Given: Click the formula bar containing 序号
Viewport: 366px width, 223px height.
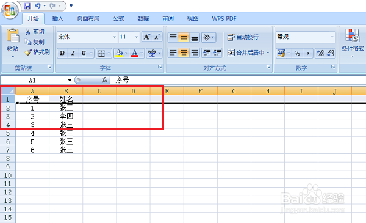Looking at the screenshot, I should click(238, 80).
